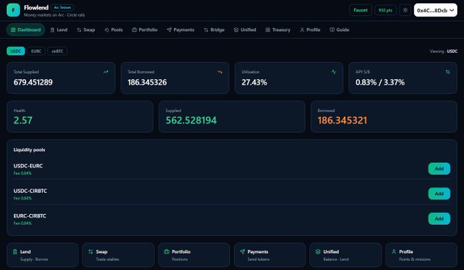Click the Unified layers icon in navigation
464x270 pixels.
(x=236, y=29)
